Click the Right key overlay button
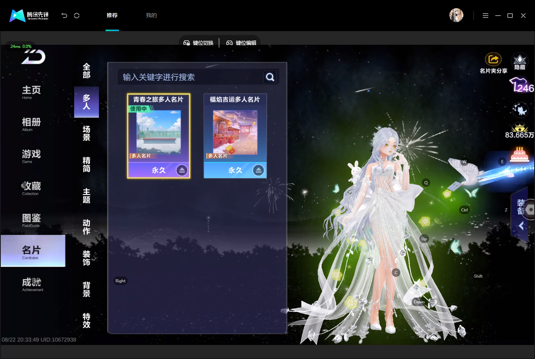The width and height of the screenshot is (535, 359). [x=120, y=281]
